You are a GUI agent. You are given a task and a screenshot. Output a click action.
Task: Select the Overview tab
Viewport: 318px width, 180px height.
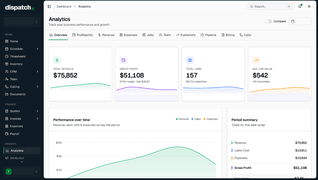[x=58, y=35]
